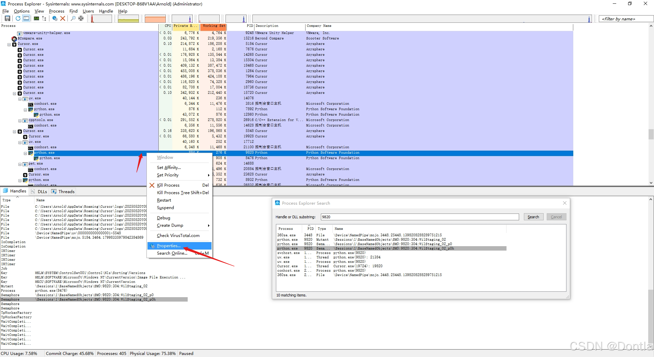Switch to the Handles tab

coord(15,191)
